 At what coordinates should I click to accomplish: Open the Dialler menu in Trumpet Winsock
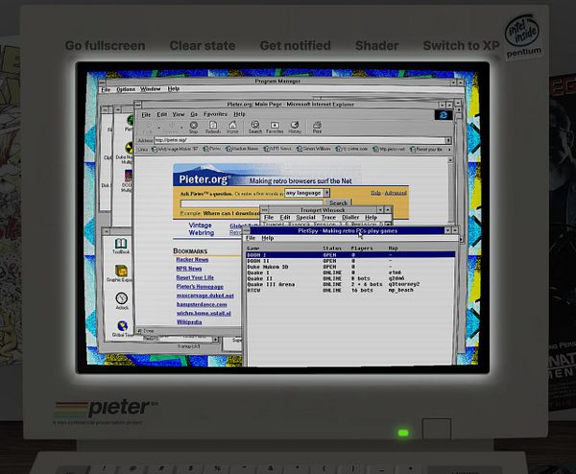pyautogui.click(x=350, y=218)
